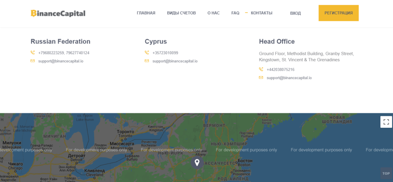Click the Cyprus heading
Screen dimensions: 393x182
[156, 41]
